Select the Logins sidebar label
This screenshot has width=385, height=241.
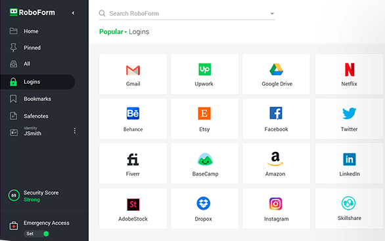(x=32, y=82)
